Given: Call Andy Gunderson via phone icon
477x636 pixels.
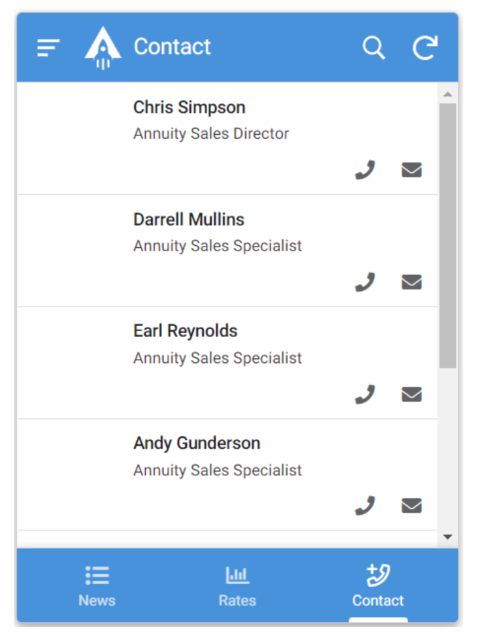Looking at the screenshot, I should (365, 506).
